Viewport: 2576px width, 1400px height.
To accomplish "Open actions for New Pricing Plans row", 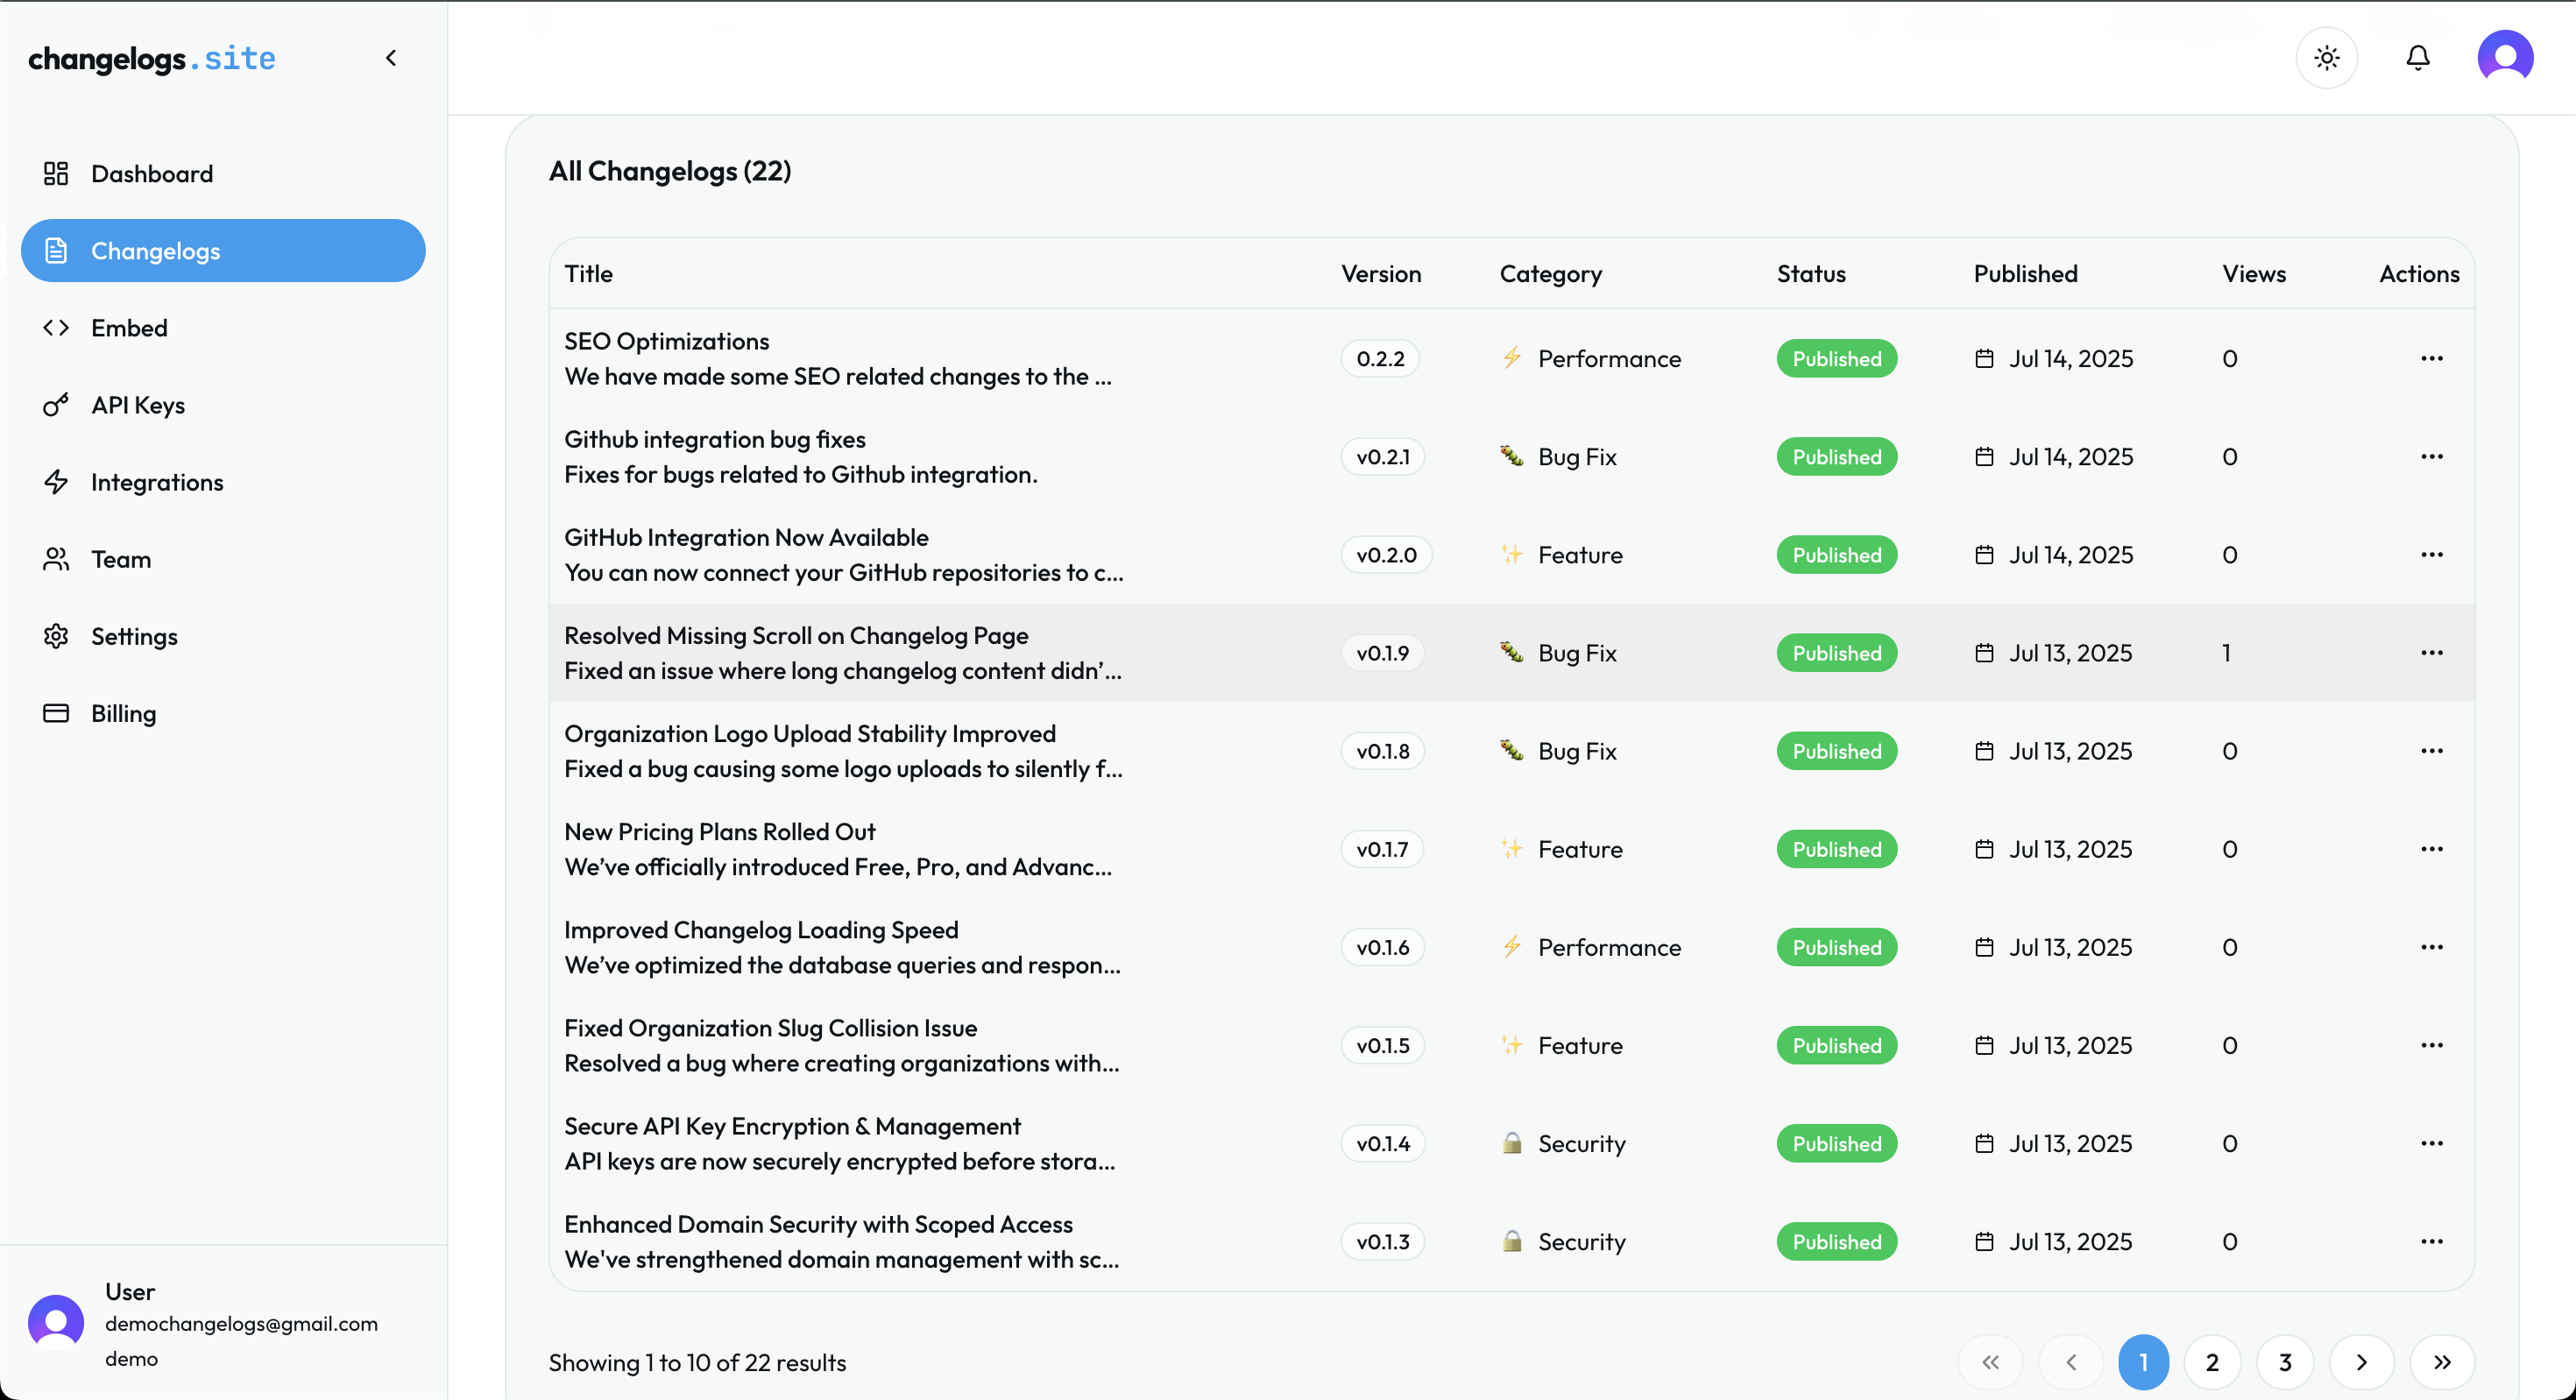I will click(2432, 848).
